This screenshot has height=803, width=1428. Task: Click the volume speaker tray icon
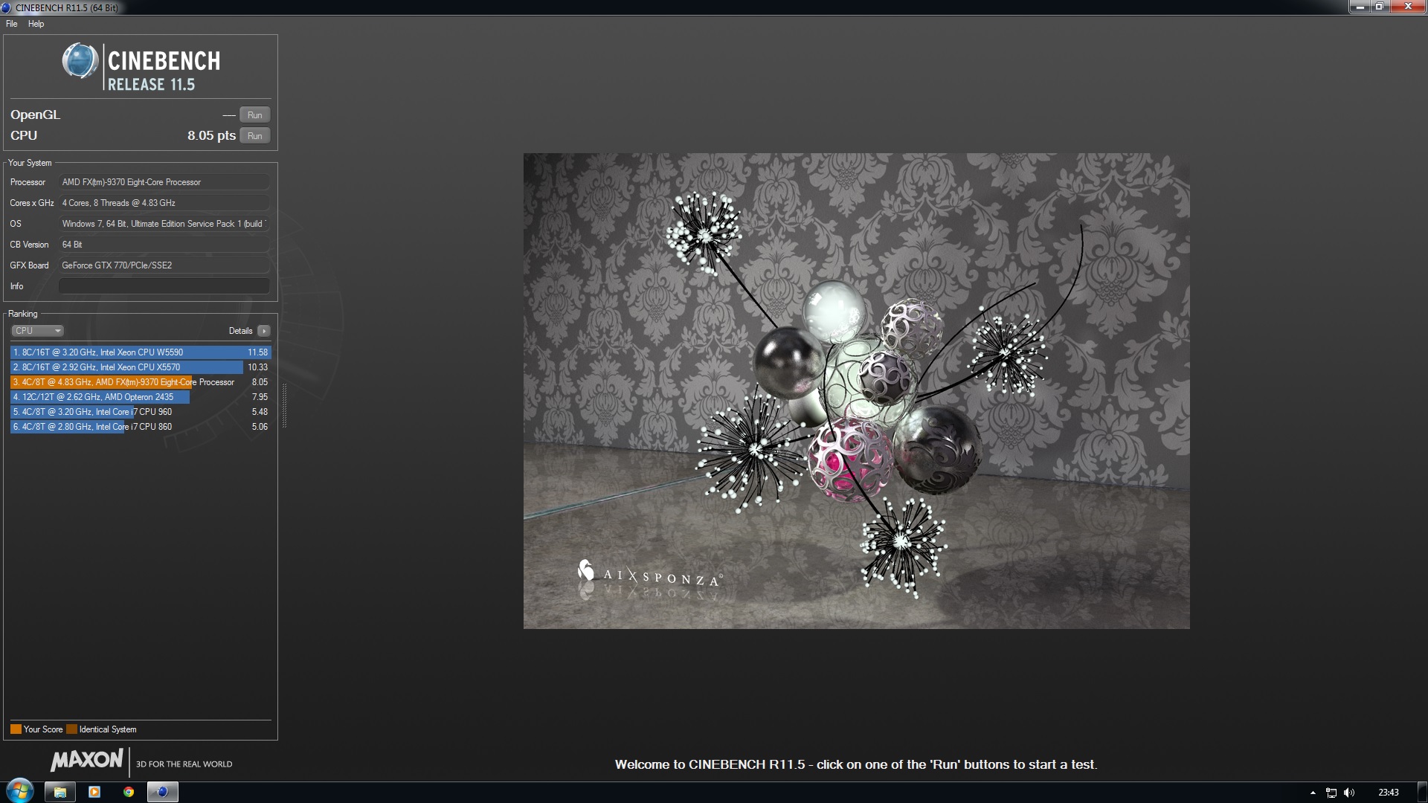1350,793
